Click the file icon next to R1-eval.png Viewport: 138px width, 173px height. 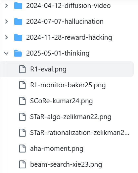[x=23, y=69]
